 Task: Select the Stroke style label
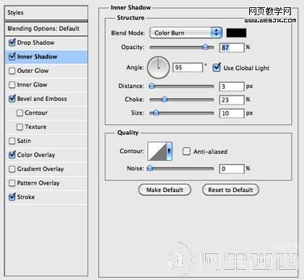(x=26, y=197)
